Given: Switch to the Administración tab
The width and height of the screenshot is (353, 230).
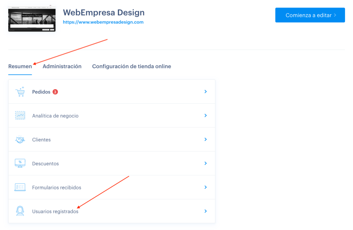Looking at the screenshot, I should (62, 66).
